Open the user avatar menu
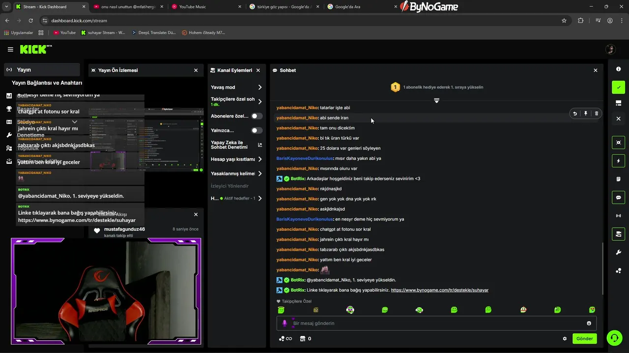The height and width of the screenshot is (353, 629). 610,49
